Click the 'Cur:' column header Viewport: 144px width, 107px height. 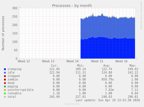(x=54, y=66)
